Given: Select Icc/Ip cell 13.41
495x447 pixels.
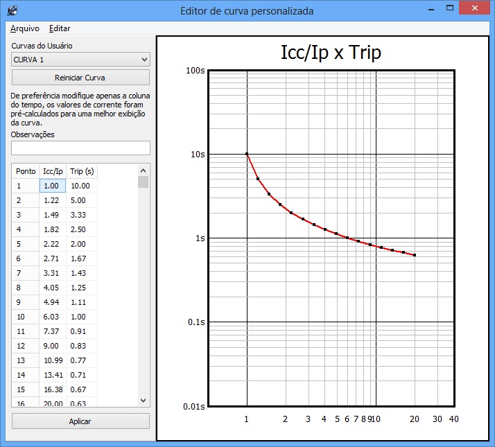Looking at the screenshot, I should click(x=53, y=375).
